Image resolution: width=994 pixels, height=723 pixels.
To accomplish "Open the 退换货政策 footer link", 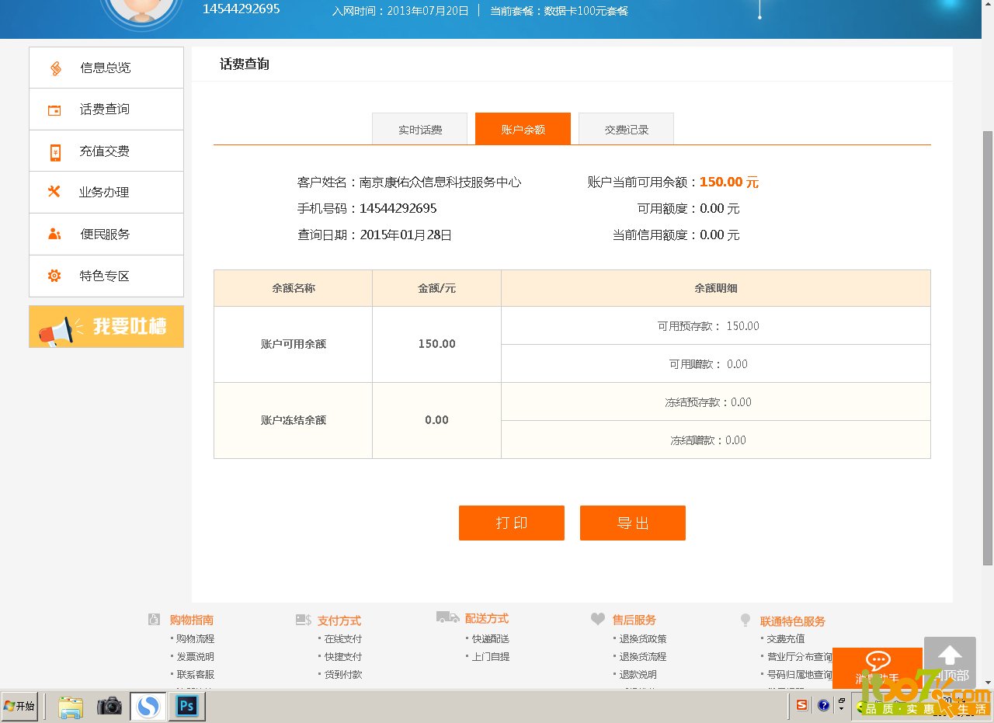I will tap(643, 639).
